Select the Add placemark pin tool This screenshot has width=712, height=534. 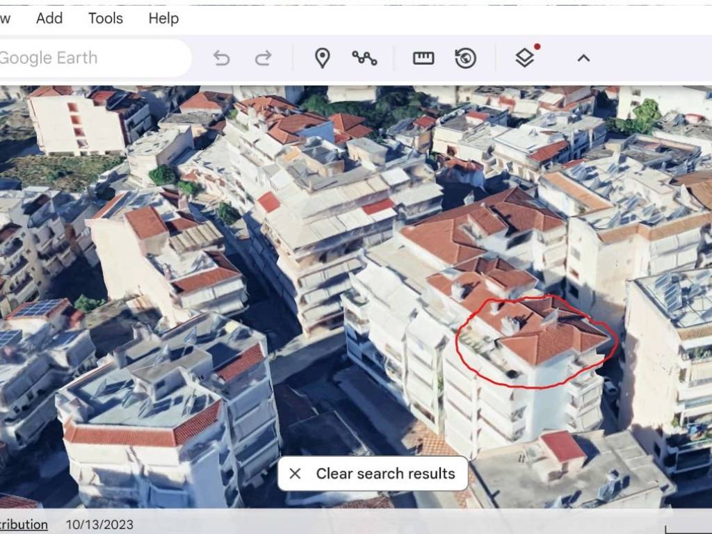(x=322, y=58)
